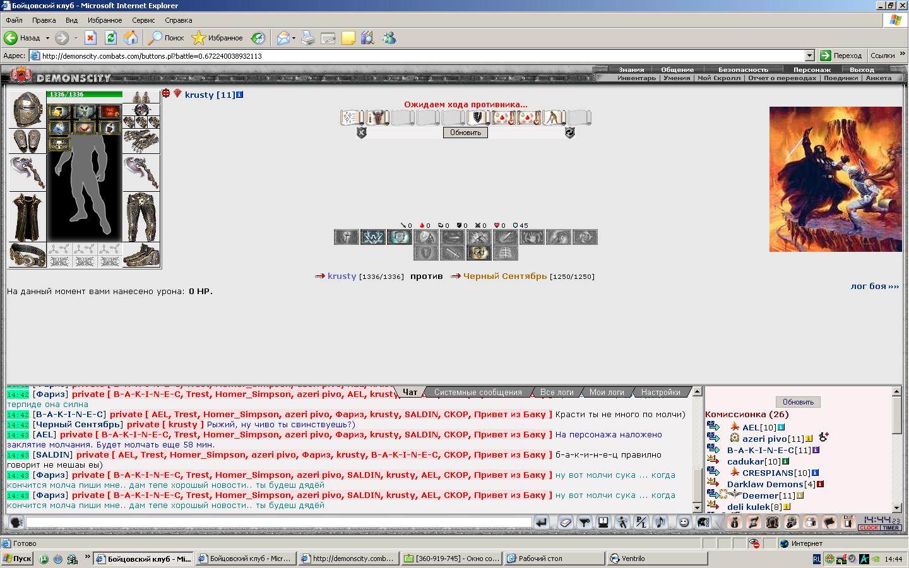909x568 pixels.
Task: Click the Переход go button
Action: point(841,56)
